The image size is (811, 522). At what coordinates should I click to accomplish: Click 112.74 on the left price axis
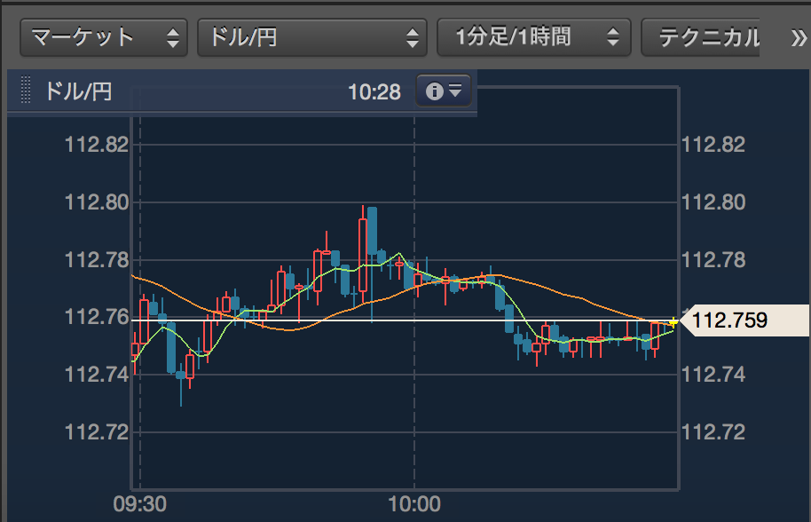tap(97, 375)
